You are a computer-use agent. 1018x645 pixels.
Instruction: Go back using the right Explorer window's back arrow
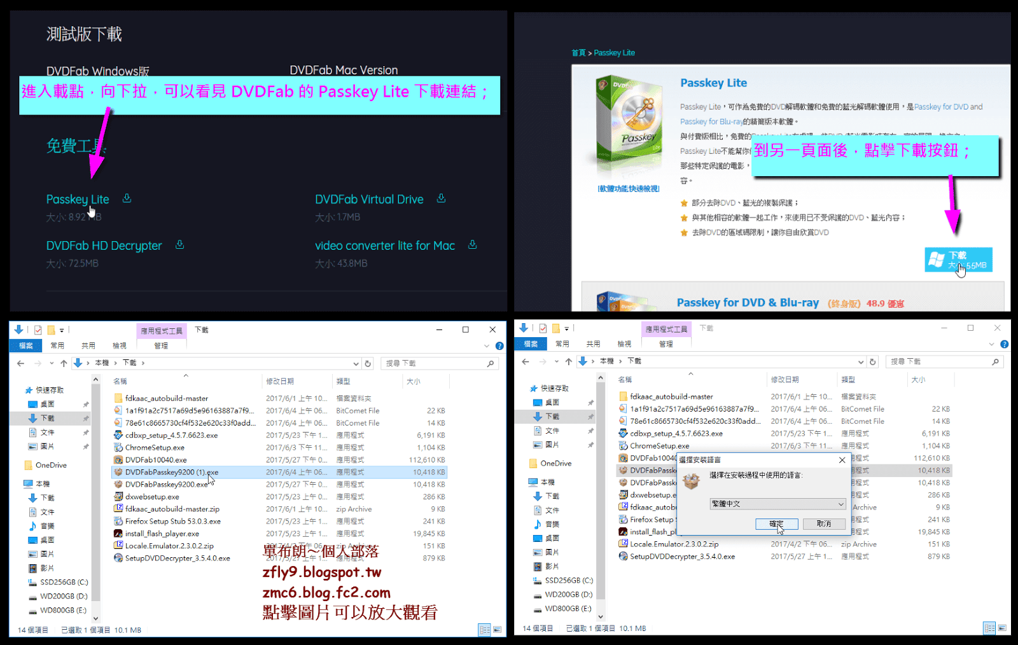tap(526, 361)
